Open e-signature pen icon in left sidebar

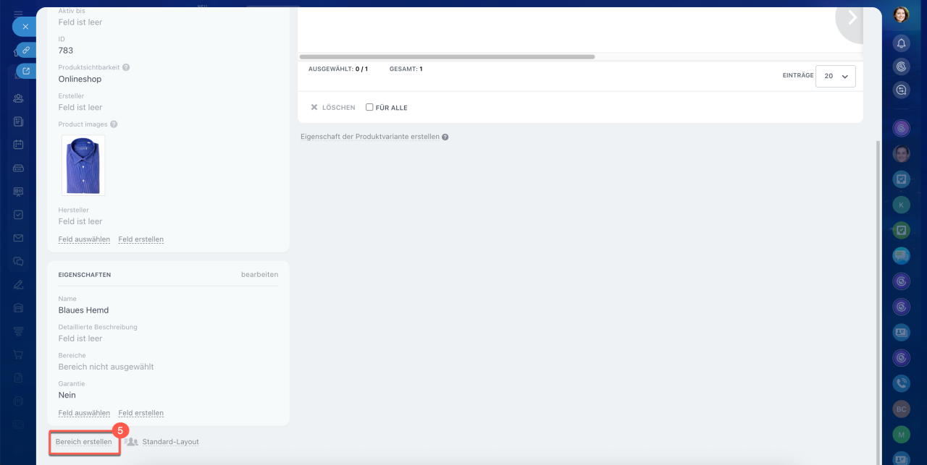[18, 284]
